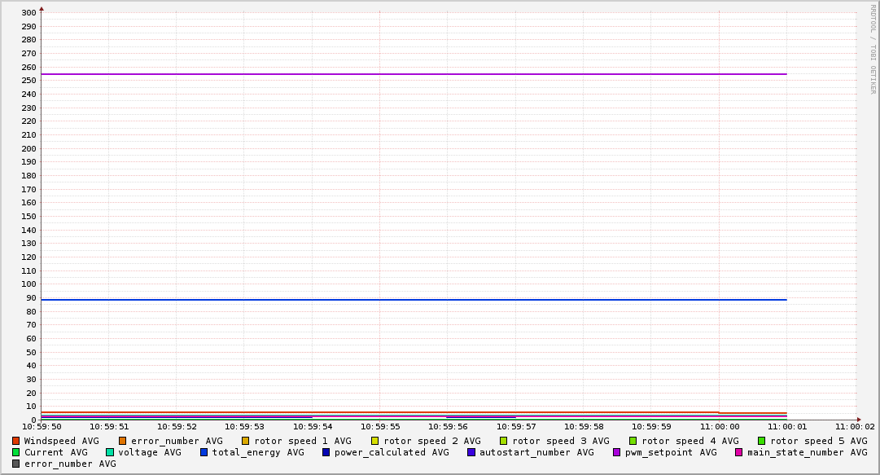
Task: Click the RRDTOOL / TOBI OETIKER watermark
Action: (x=873, y=49)
